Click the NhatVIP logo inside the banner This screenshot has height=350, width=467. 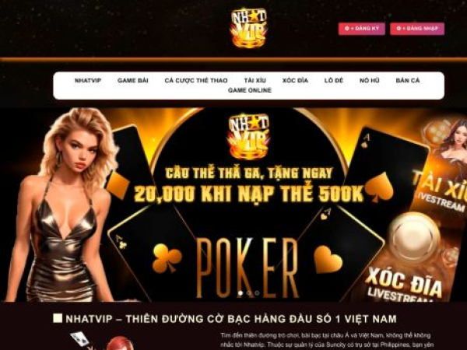[249, 137]
